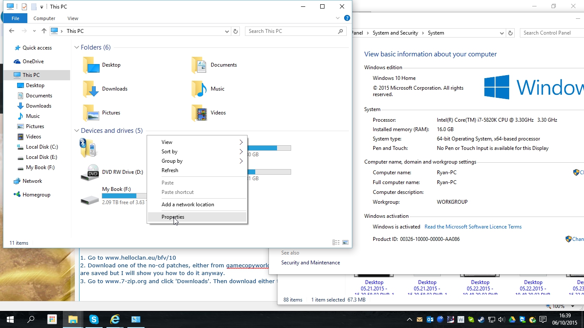Switch to details view icon in status bar

(336, 243)
